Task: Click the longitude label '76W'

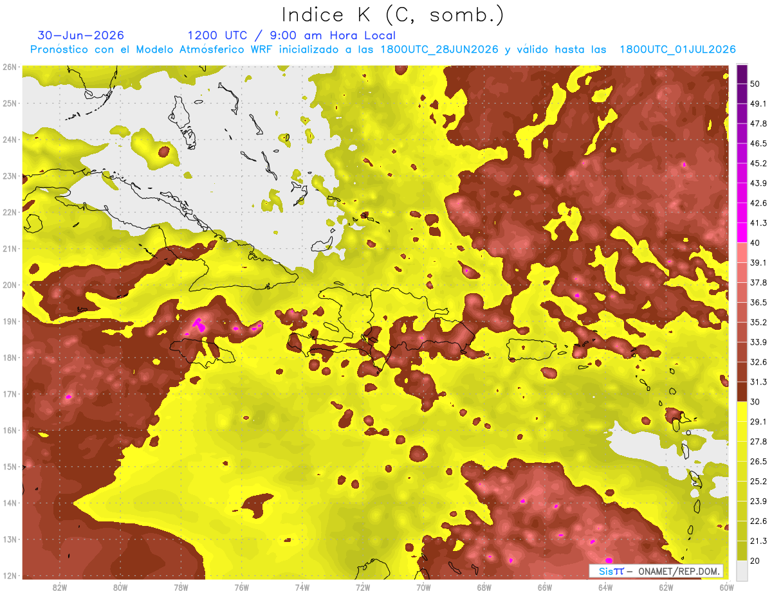Action: tap(242, 587)
